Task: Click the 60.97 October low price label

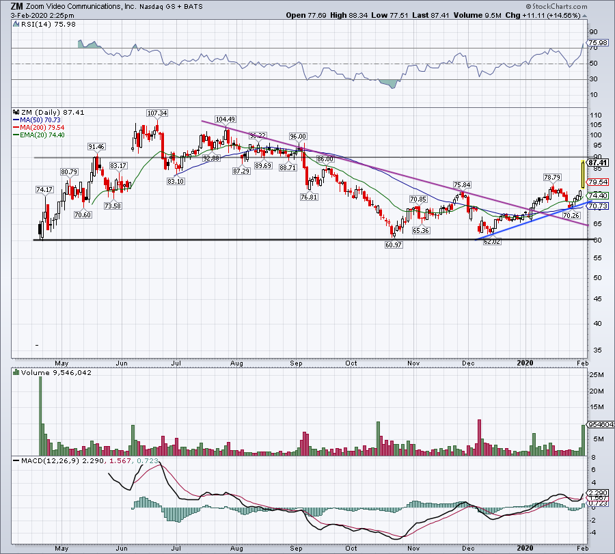Action: [x=394, y=245]
